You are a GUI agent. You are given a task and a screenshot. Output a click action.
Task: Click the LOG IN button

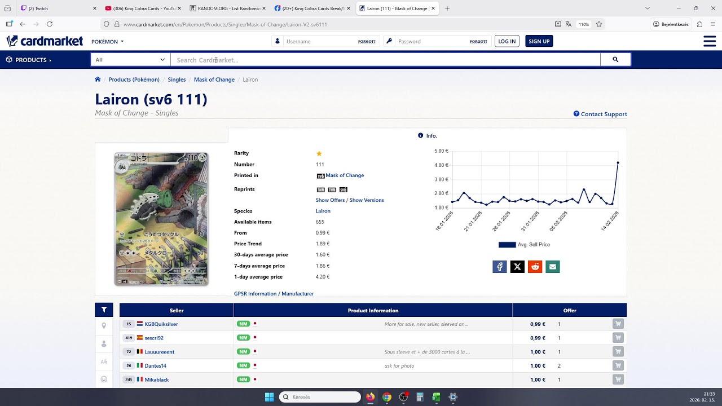507,41
